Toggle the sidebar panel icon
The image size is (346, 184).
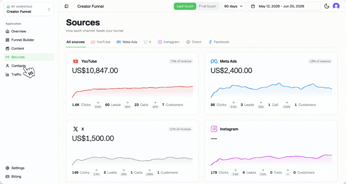pos(66,7)
